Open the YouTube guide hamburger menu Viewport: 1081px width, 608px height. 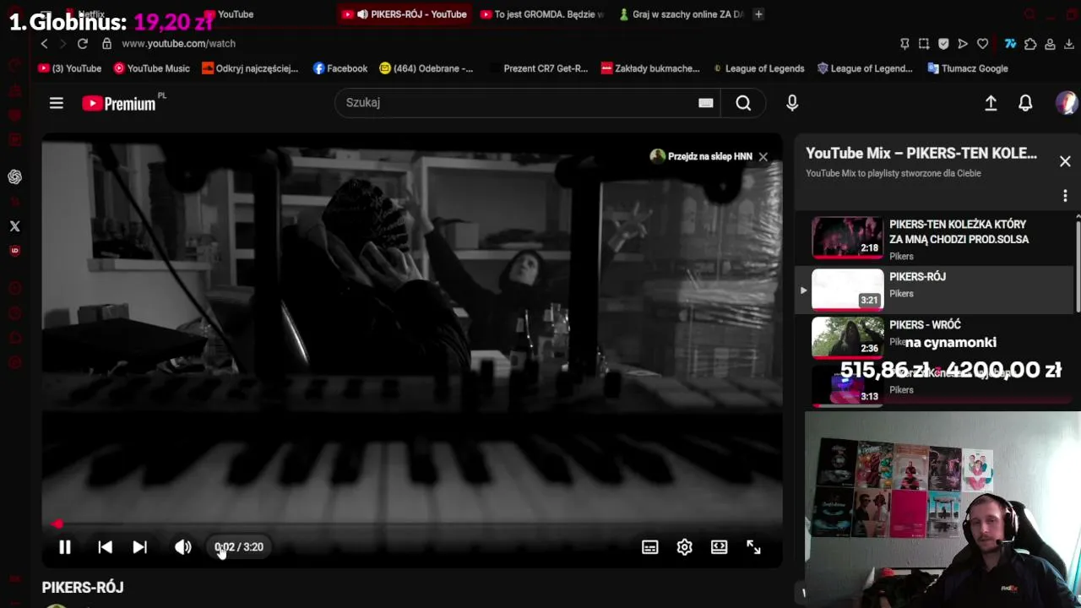coord(57,103)
